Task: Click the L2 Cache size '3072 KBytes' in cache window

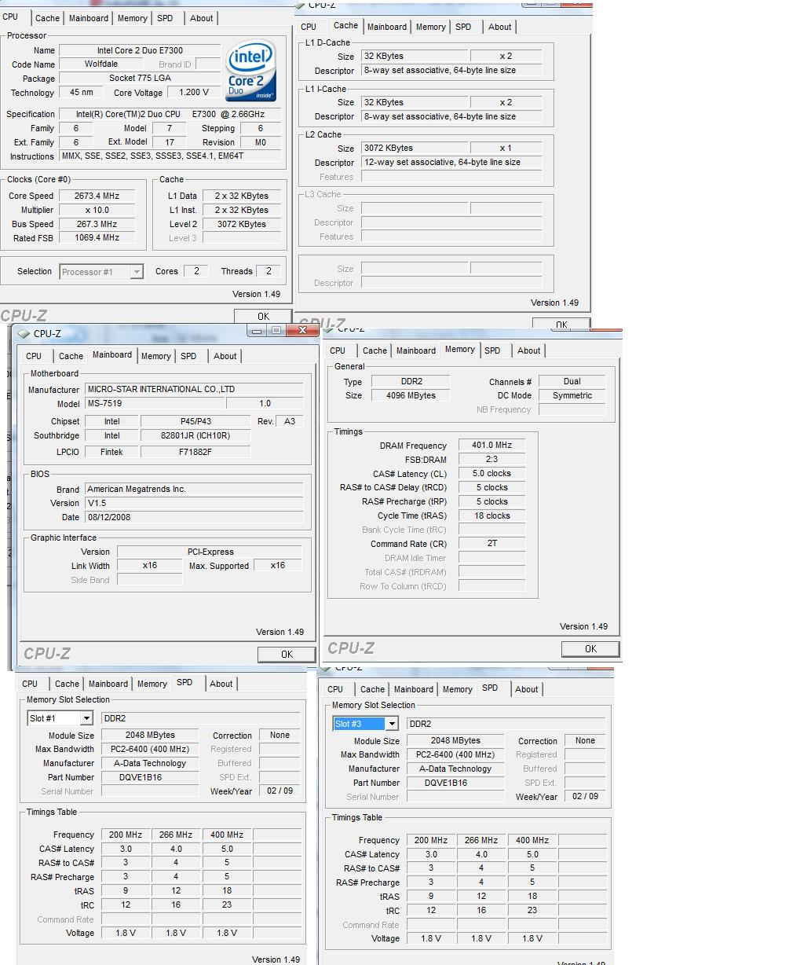Action: (x=414, y=148)
